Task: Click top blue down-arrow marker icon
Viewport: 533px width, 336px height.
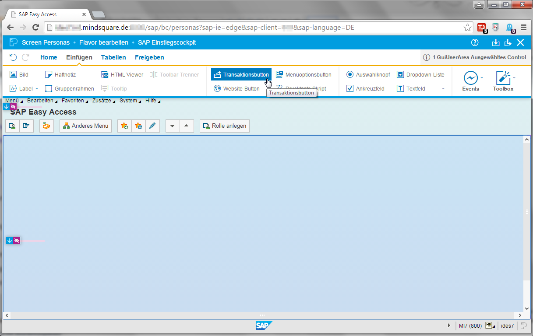Action: tap(6, 107)
